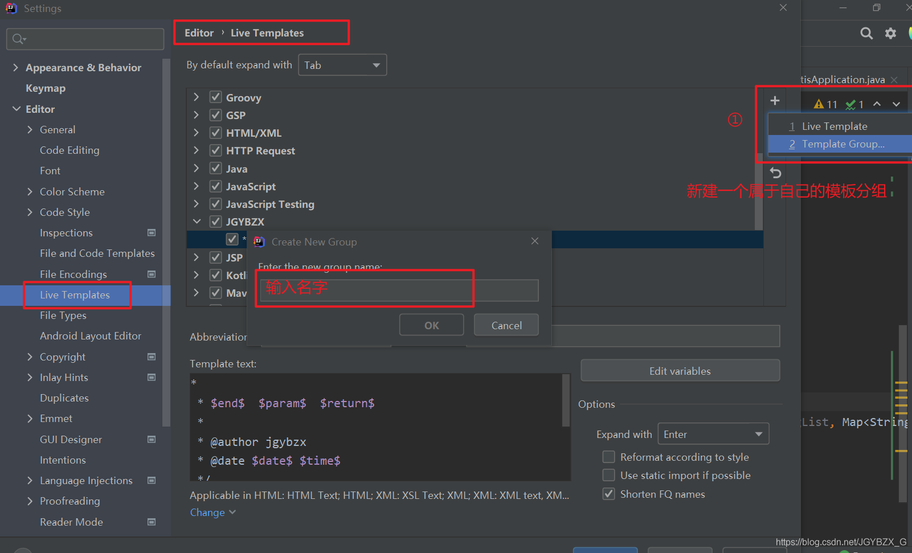Click the new group name input field
Screen dimensions: 912x553
point(399,290)
